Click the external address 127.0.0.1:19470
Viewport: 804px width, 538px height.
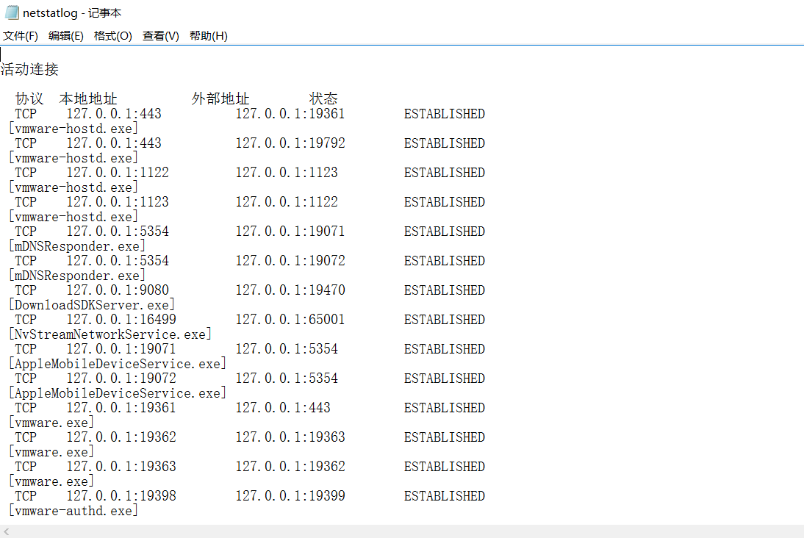[x=290, y=290]
